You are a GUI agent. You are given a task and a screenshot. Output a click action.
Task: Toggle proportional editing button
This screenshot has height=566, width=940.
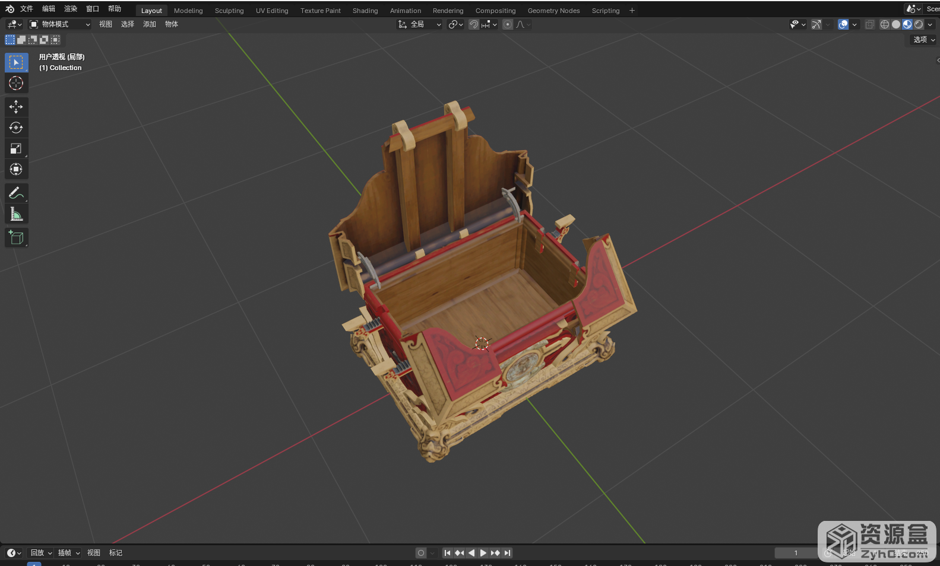pyautogui.click(x=508, y=24)
